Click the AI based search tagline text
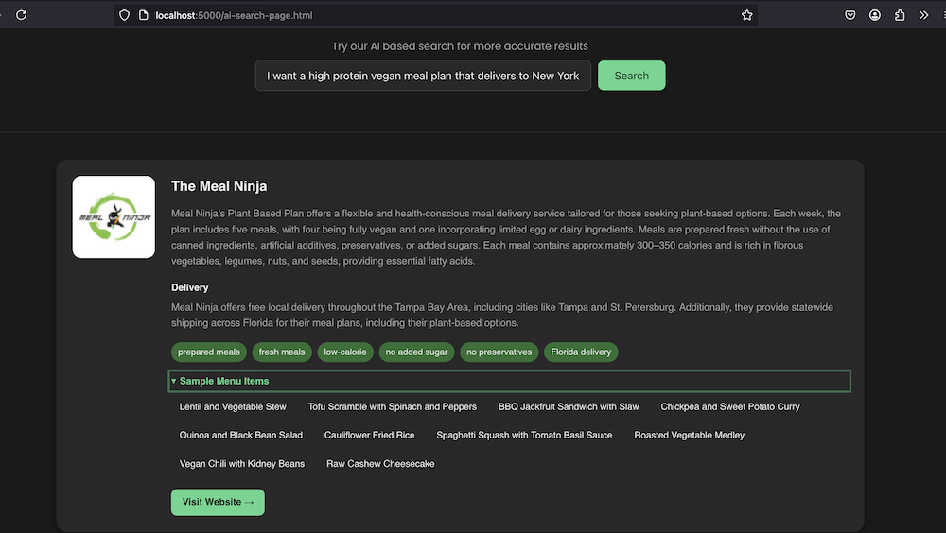 click(x=460, y=46)
